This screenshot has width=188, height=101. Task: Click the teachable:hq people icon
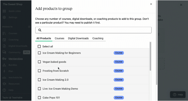pyautogui.click(x=4, y=77)
